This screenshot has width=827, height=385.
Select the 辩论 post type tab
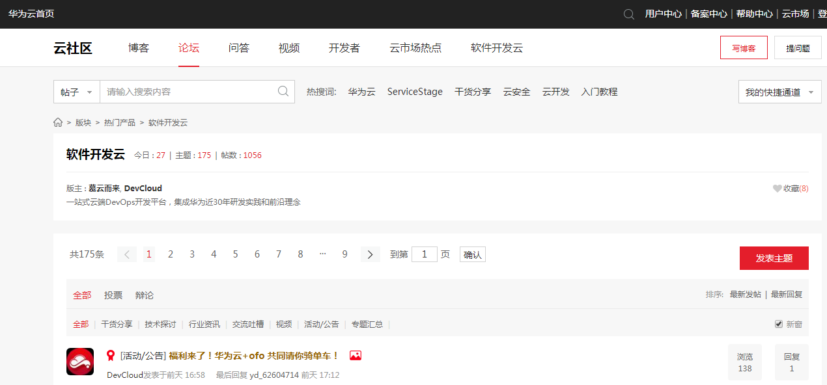click(x=145, y=295)
